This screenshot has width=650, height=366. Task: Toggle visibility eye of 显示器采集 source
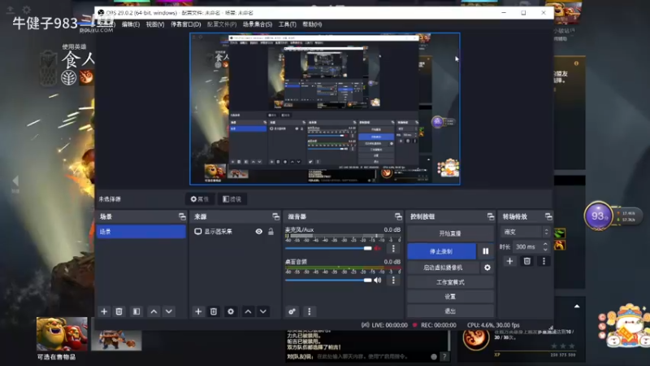pos(258,232)
